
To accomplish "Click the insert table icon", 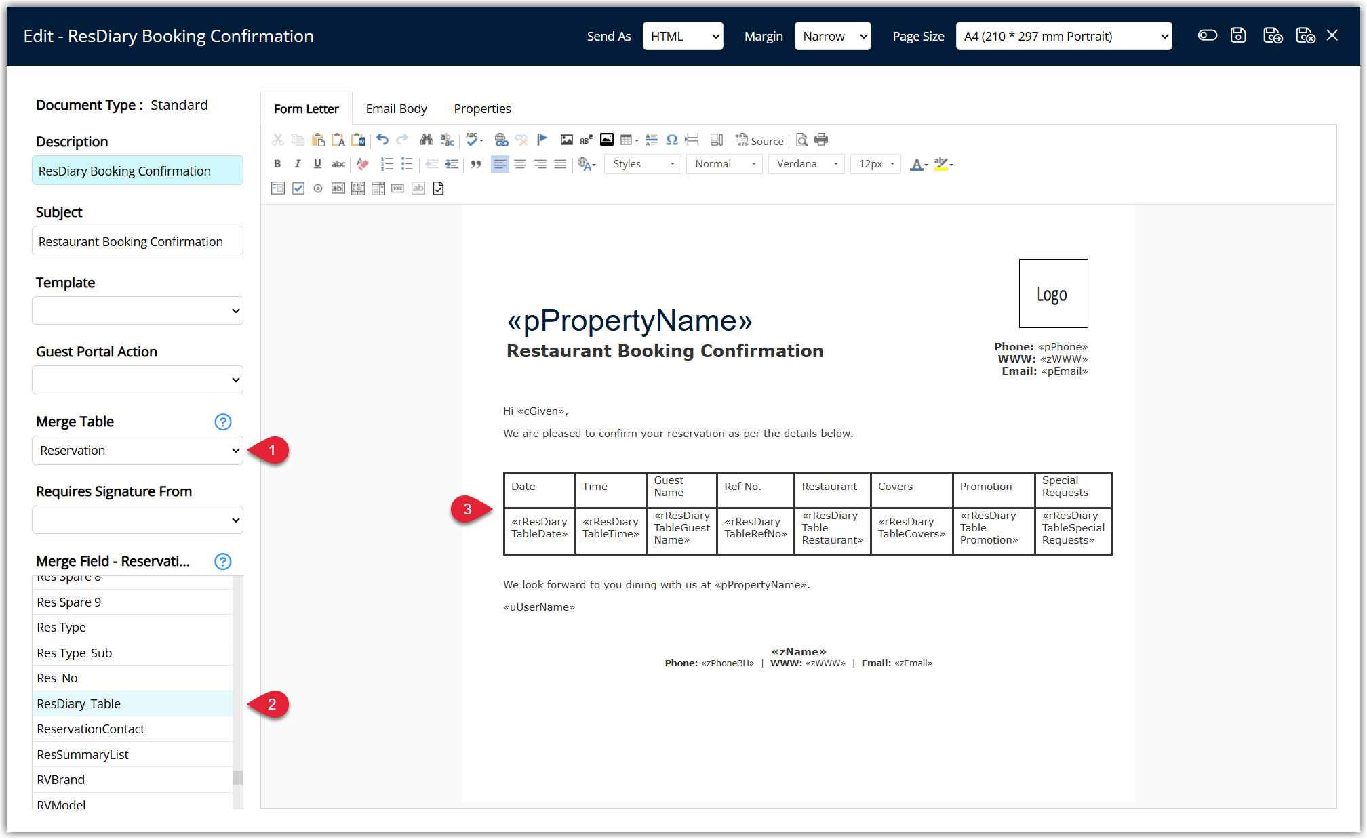I will (629, 140).
